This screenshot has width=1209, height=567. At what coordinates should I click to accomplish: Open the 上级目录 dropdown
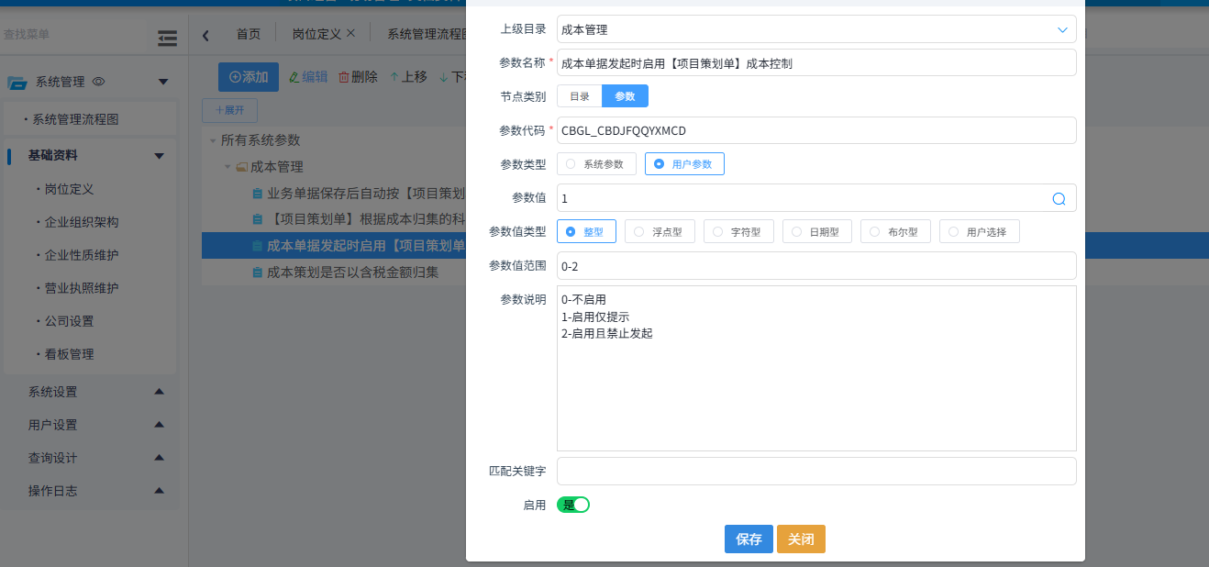[x=1062, y=28]
